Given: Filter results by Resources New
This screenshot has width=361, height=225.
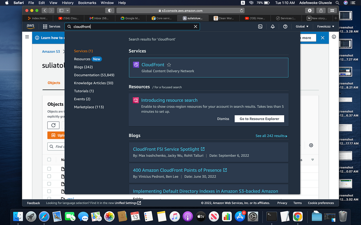Looking at the screenshot, I should (88, 59).
